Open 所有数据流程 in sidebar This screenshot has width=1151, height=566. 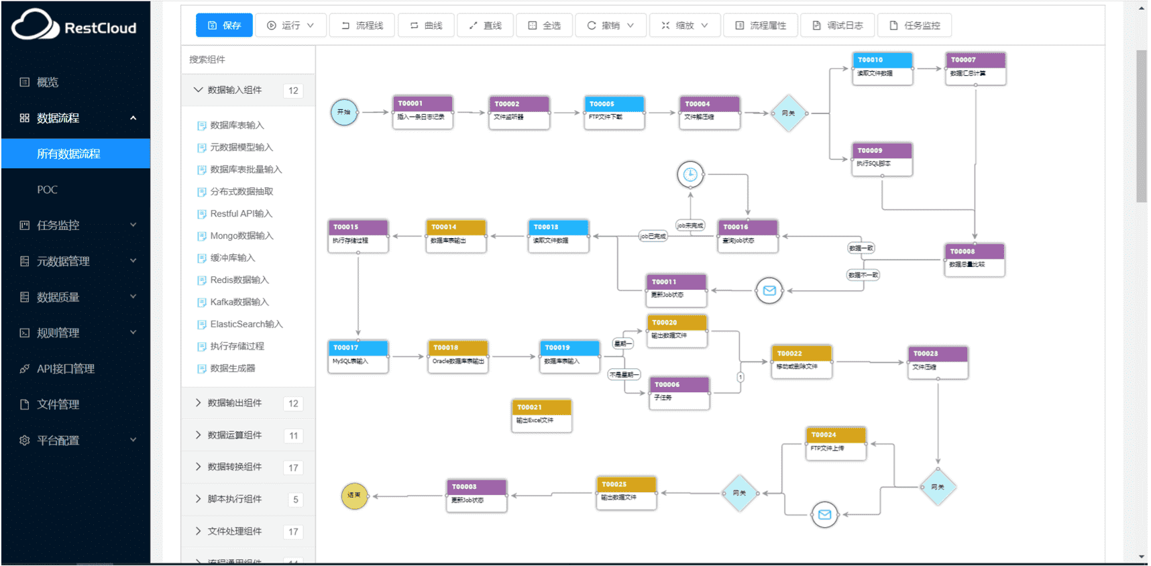(76, 154)
